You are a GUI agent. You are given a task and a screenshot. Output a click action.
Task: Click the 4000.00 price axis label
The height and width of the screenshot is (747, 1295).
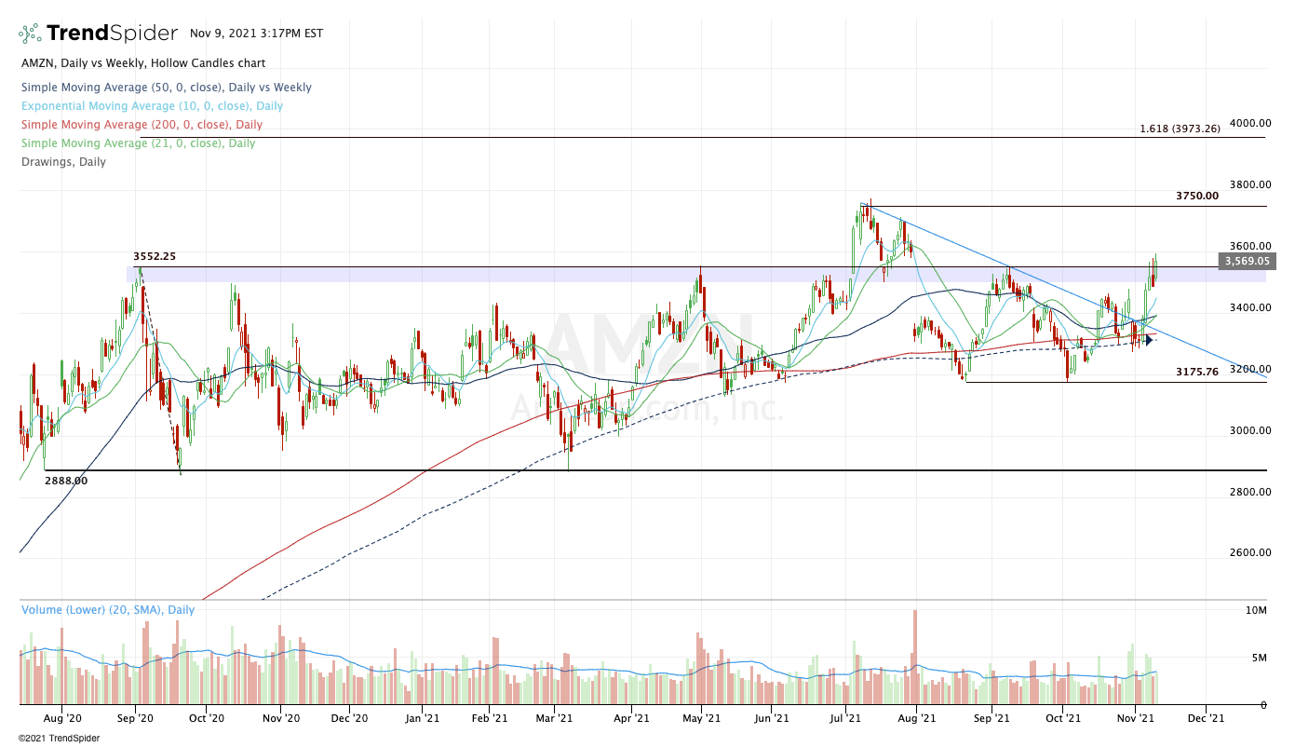[x=1248, y=123]
